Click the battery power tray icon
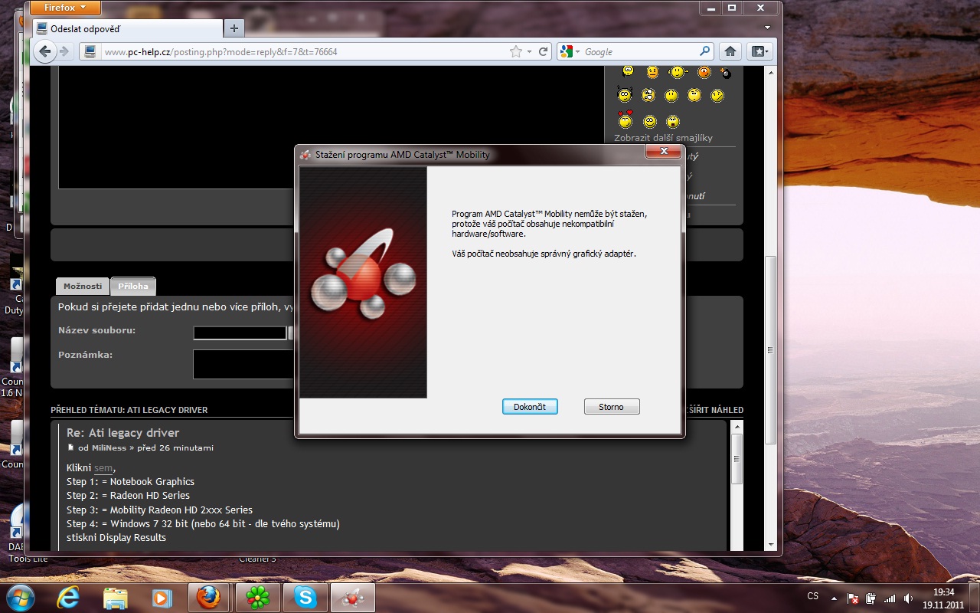Image resolution: width=980 pixels, height=613 pixels. pos(871,598)
